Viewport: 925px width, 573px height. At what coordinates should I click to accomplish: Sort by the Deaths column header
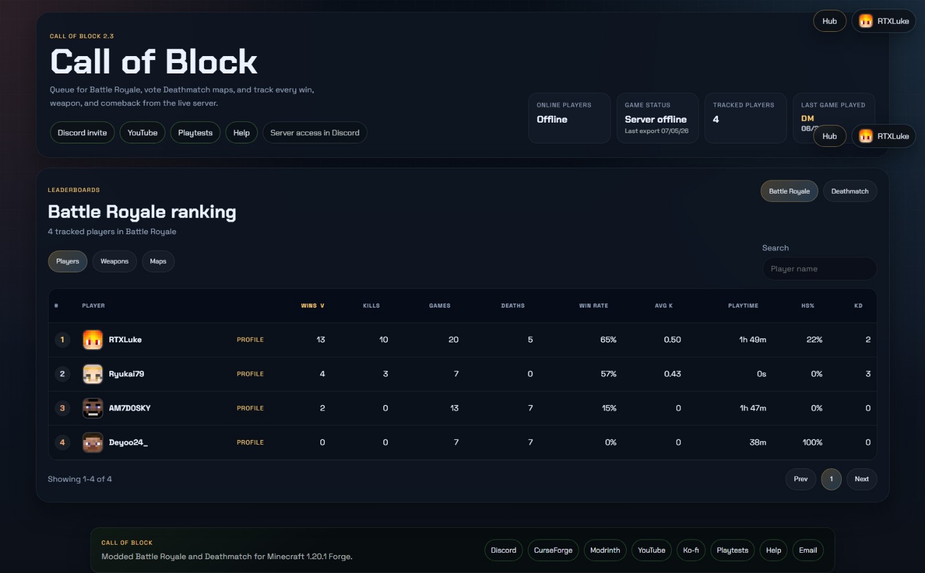513,306
